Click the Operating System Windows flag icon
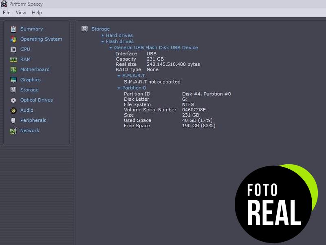Viewport: 326px width, 245px height. coord(13,39)
